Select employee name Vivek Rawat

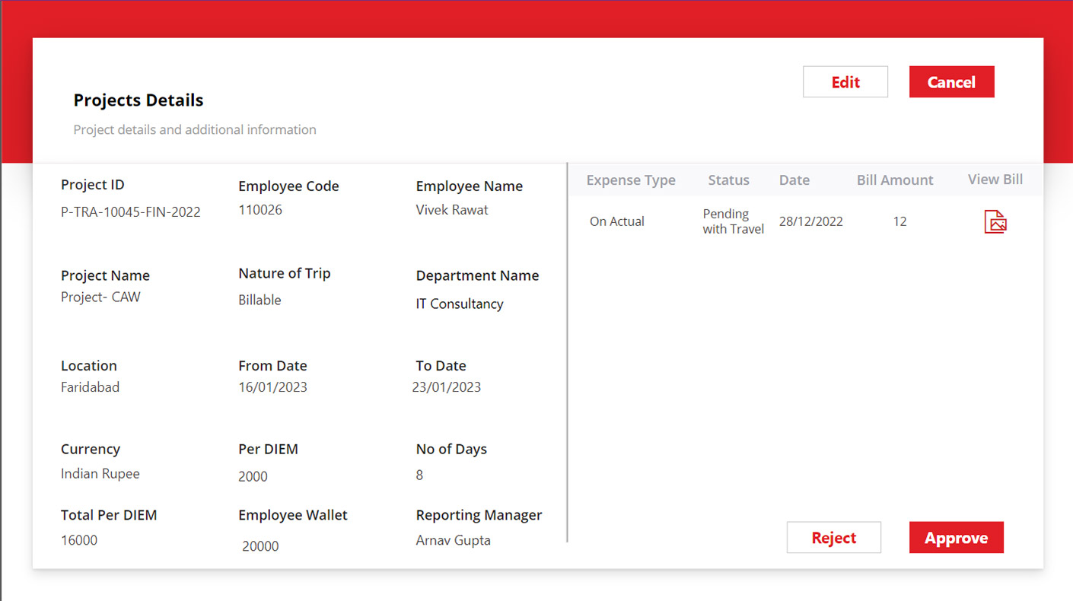[x=452, y=210]
